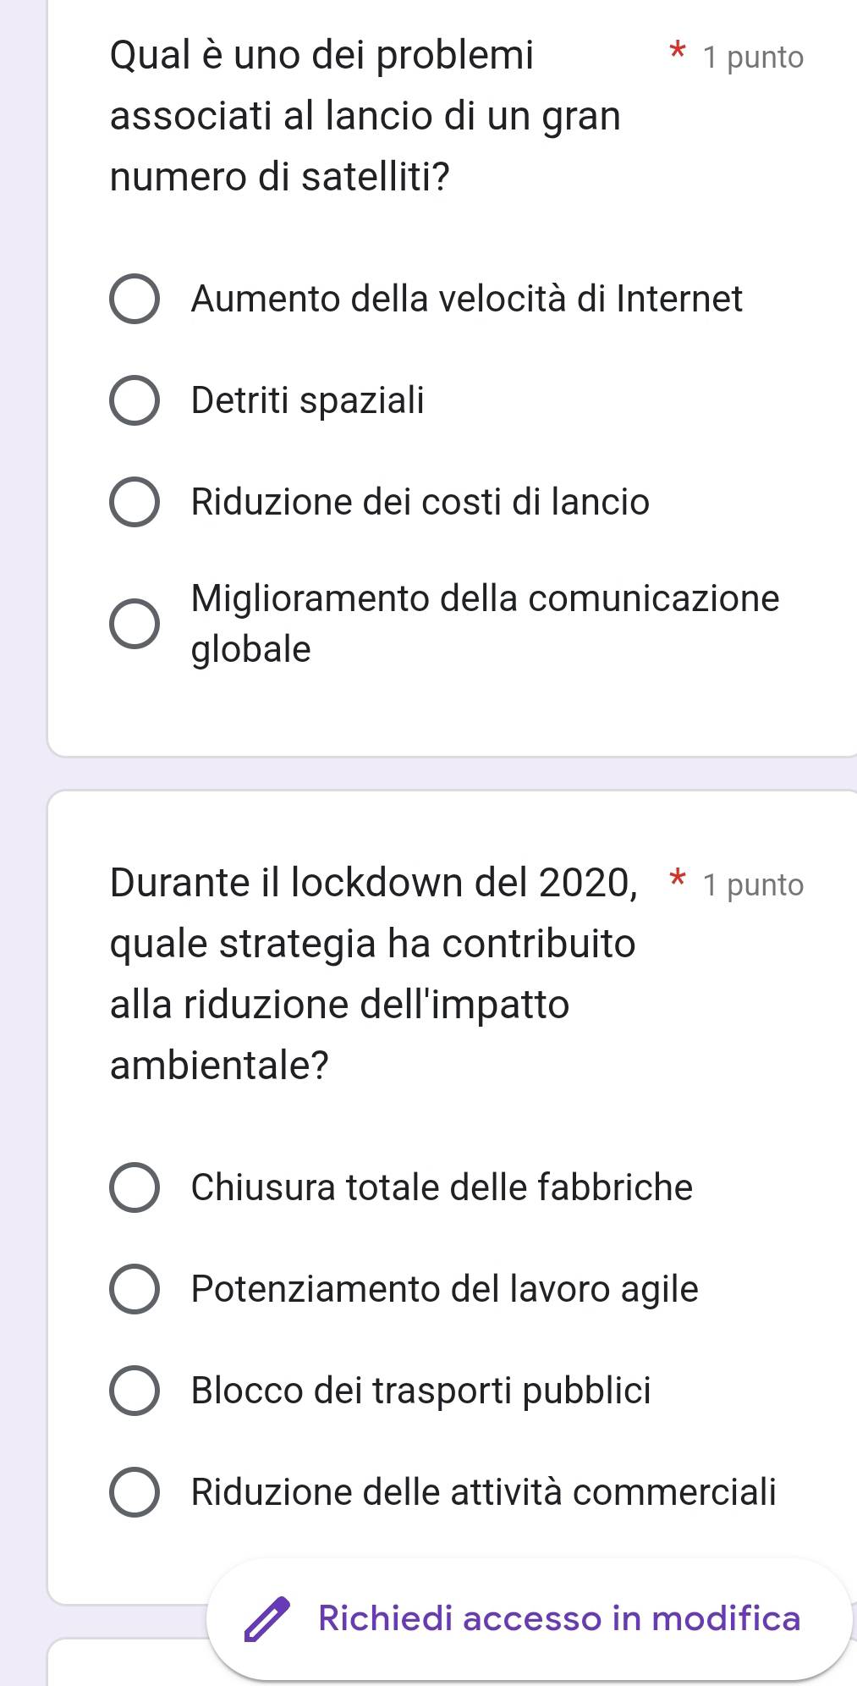The image size is (857, 1686).
Task: Click the 2020 lockdown question title
Action: [x=373, y=973]
